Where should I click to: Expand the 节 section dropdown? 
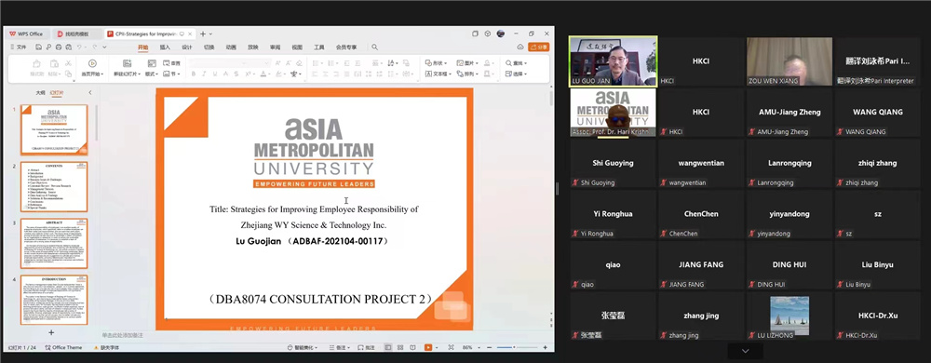[179, 74]
